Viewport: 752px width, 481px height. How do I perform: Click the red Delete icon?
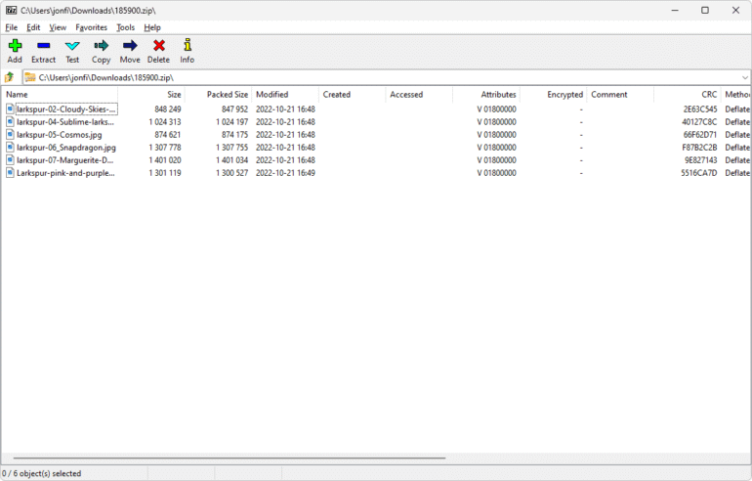[158, 51]
